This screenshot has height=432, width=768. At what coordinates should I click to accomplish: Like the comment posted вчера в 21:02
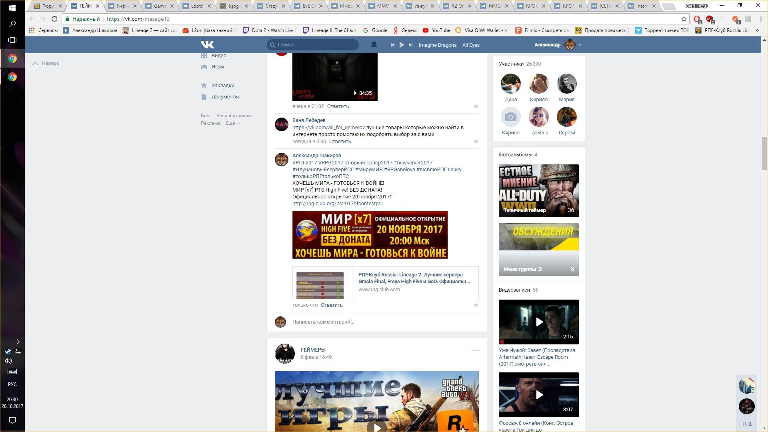point(476,107)
